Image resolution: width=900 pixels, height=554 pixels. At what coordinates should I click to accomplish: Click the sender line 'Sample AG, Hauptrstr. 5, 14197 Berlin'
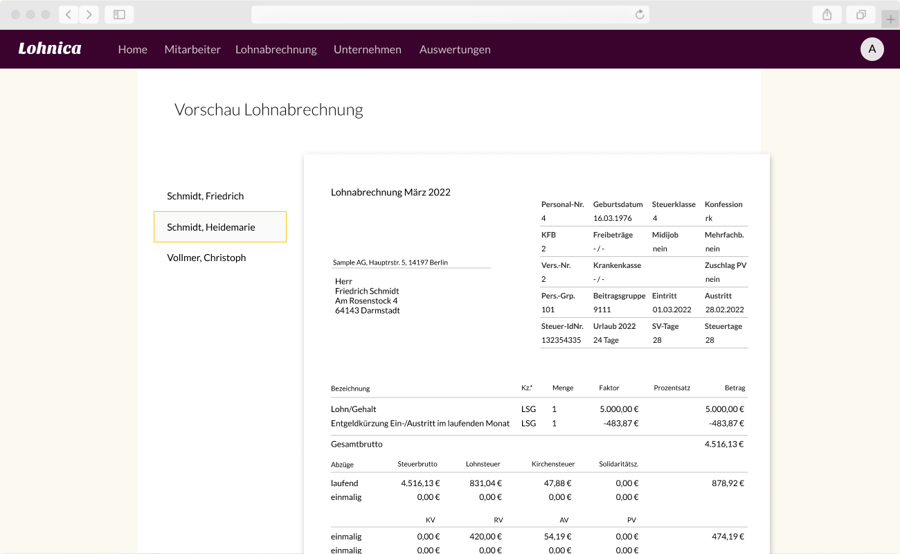(390, 262)
